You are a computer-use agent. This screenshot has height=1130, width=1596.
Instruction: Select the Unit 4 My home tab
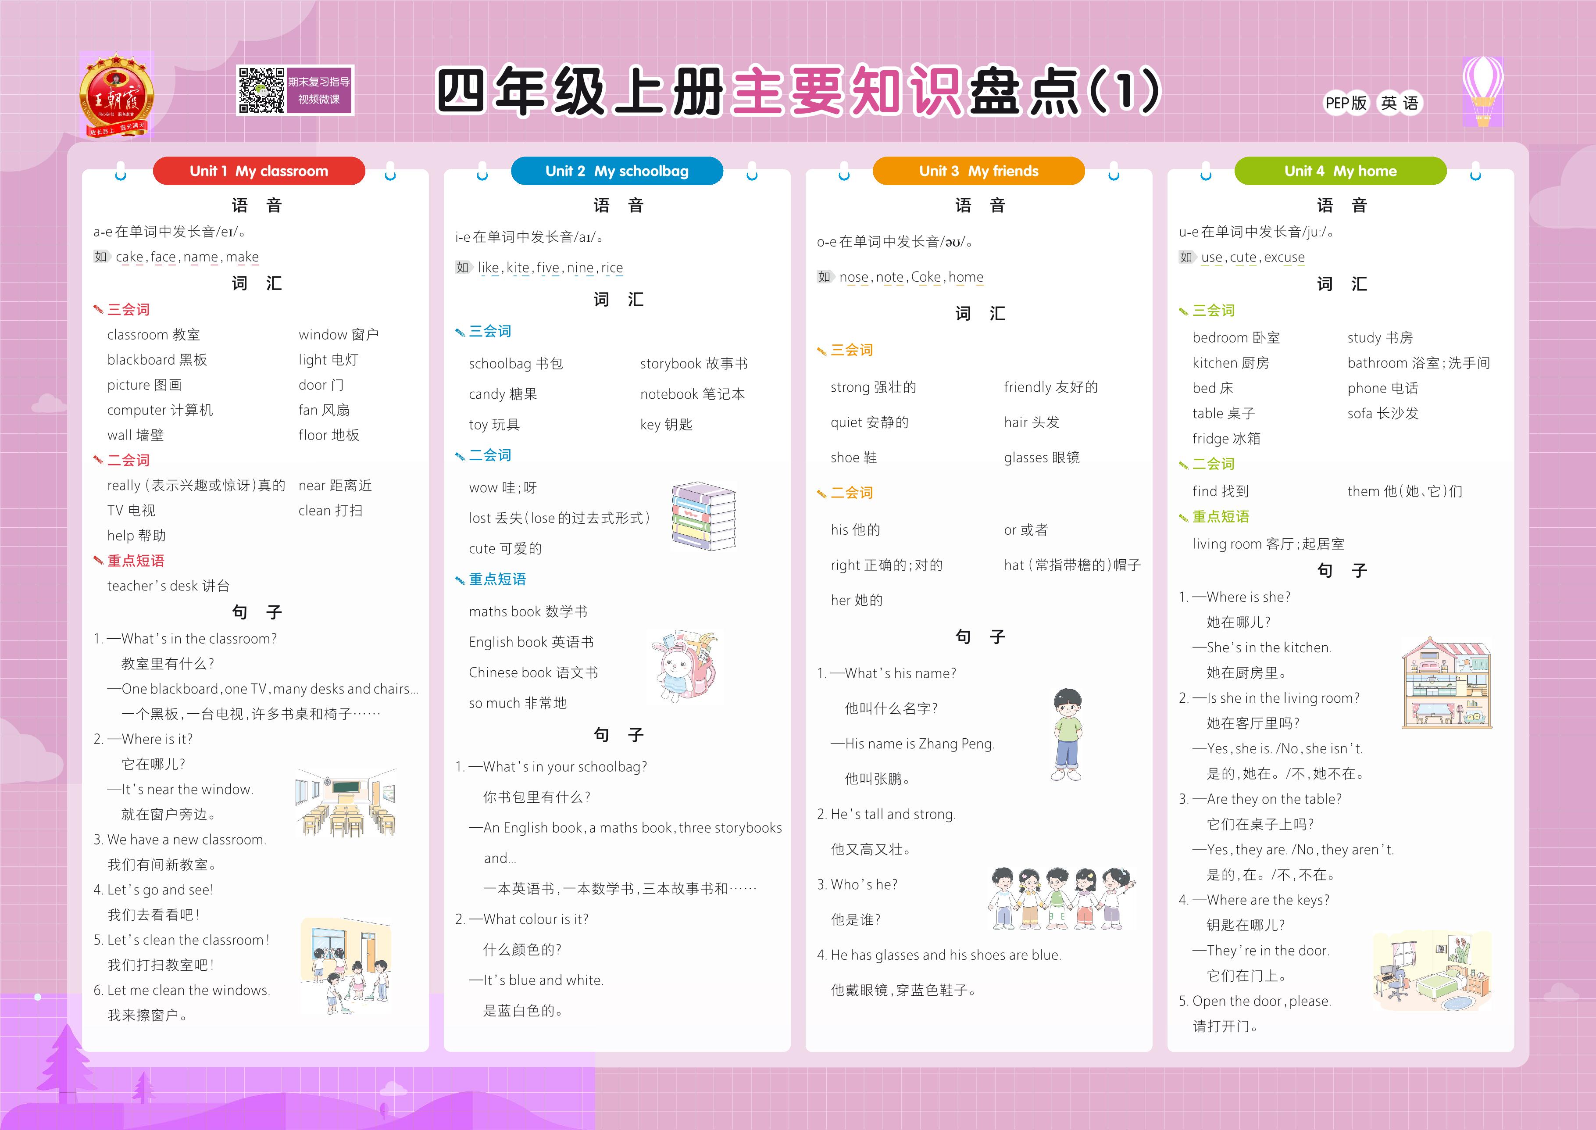[1340, 171]
